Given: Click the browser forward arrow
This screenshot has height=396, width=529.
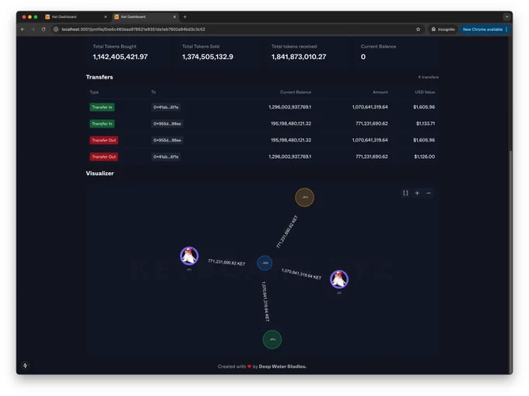Looking at the screenshot, I should [x=33, y=30].
